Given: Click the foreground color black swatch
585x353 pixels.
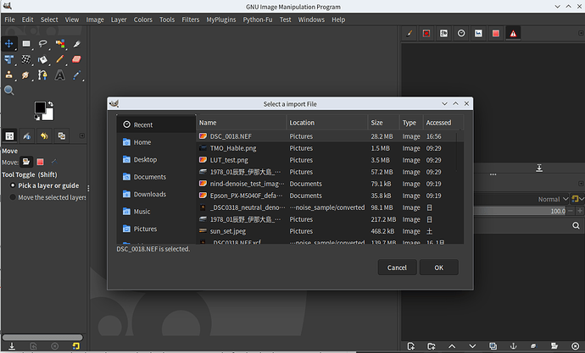Looking at the screenshot, I should coord(40,108).
